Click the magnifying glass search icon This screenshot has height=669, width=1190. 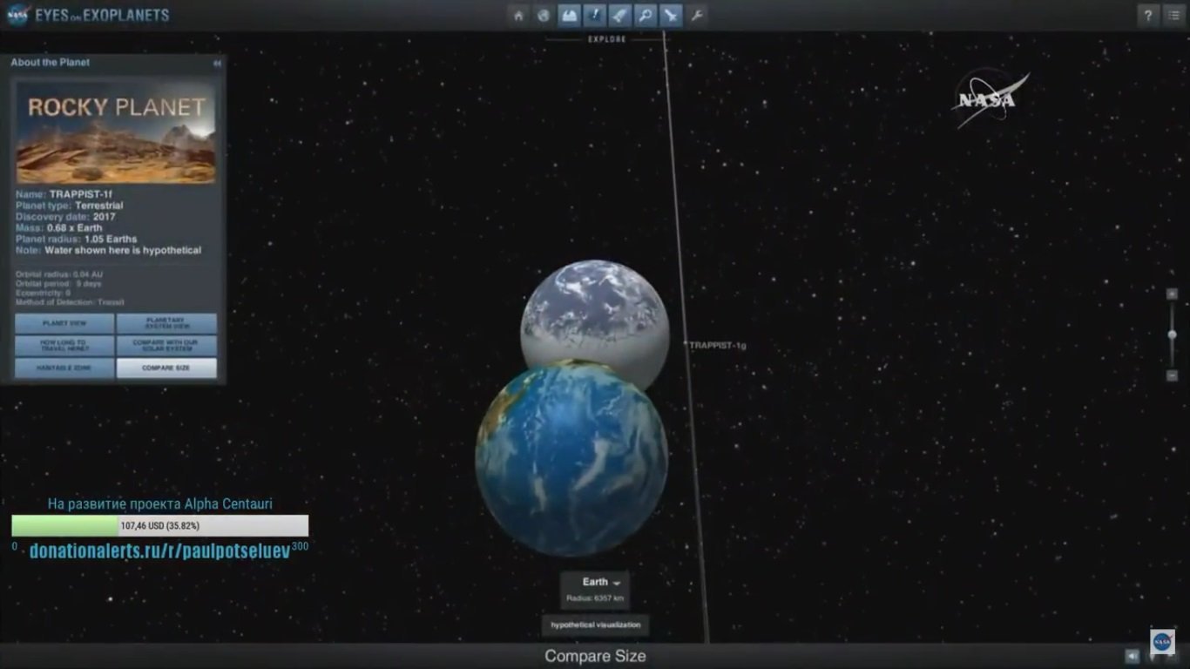coord(645,16)
